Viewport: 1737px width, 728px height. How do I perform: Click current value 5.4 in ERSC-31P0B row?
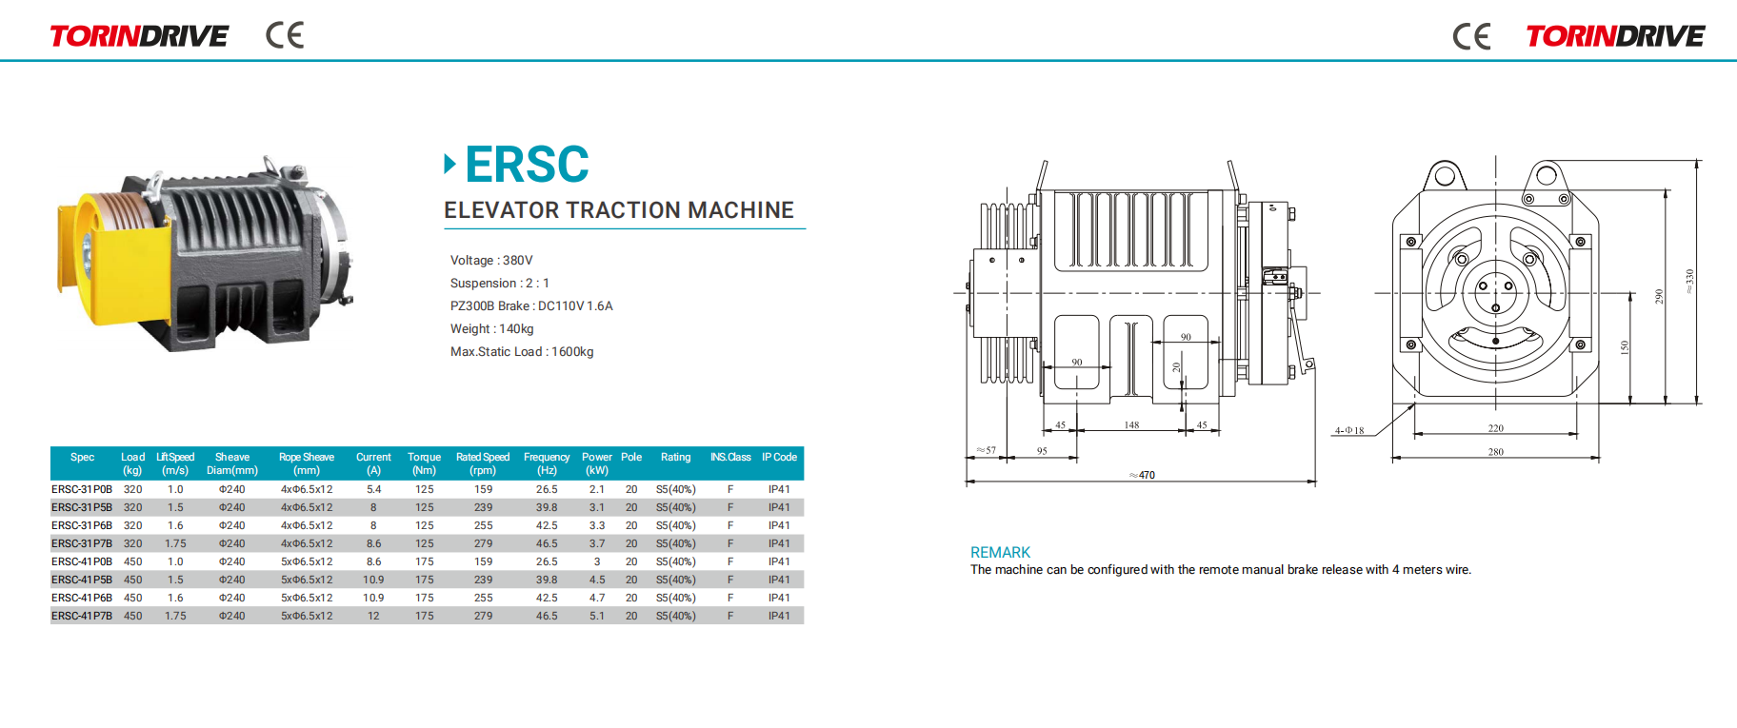tap(373, 490)
